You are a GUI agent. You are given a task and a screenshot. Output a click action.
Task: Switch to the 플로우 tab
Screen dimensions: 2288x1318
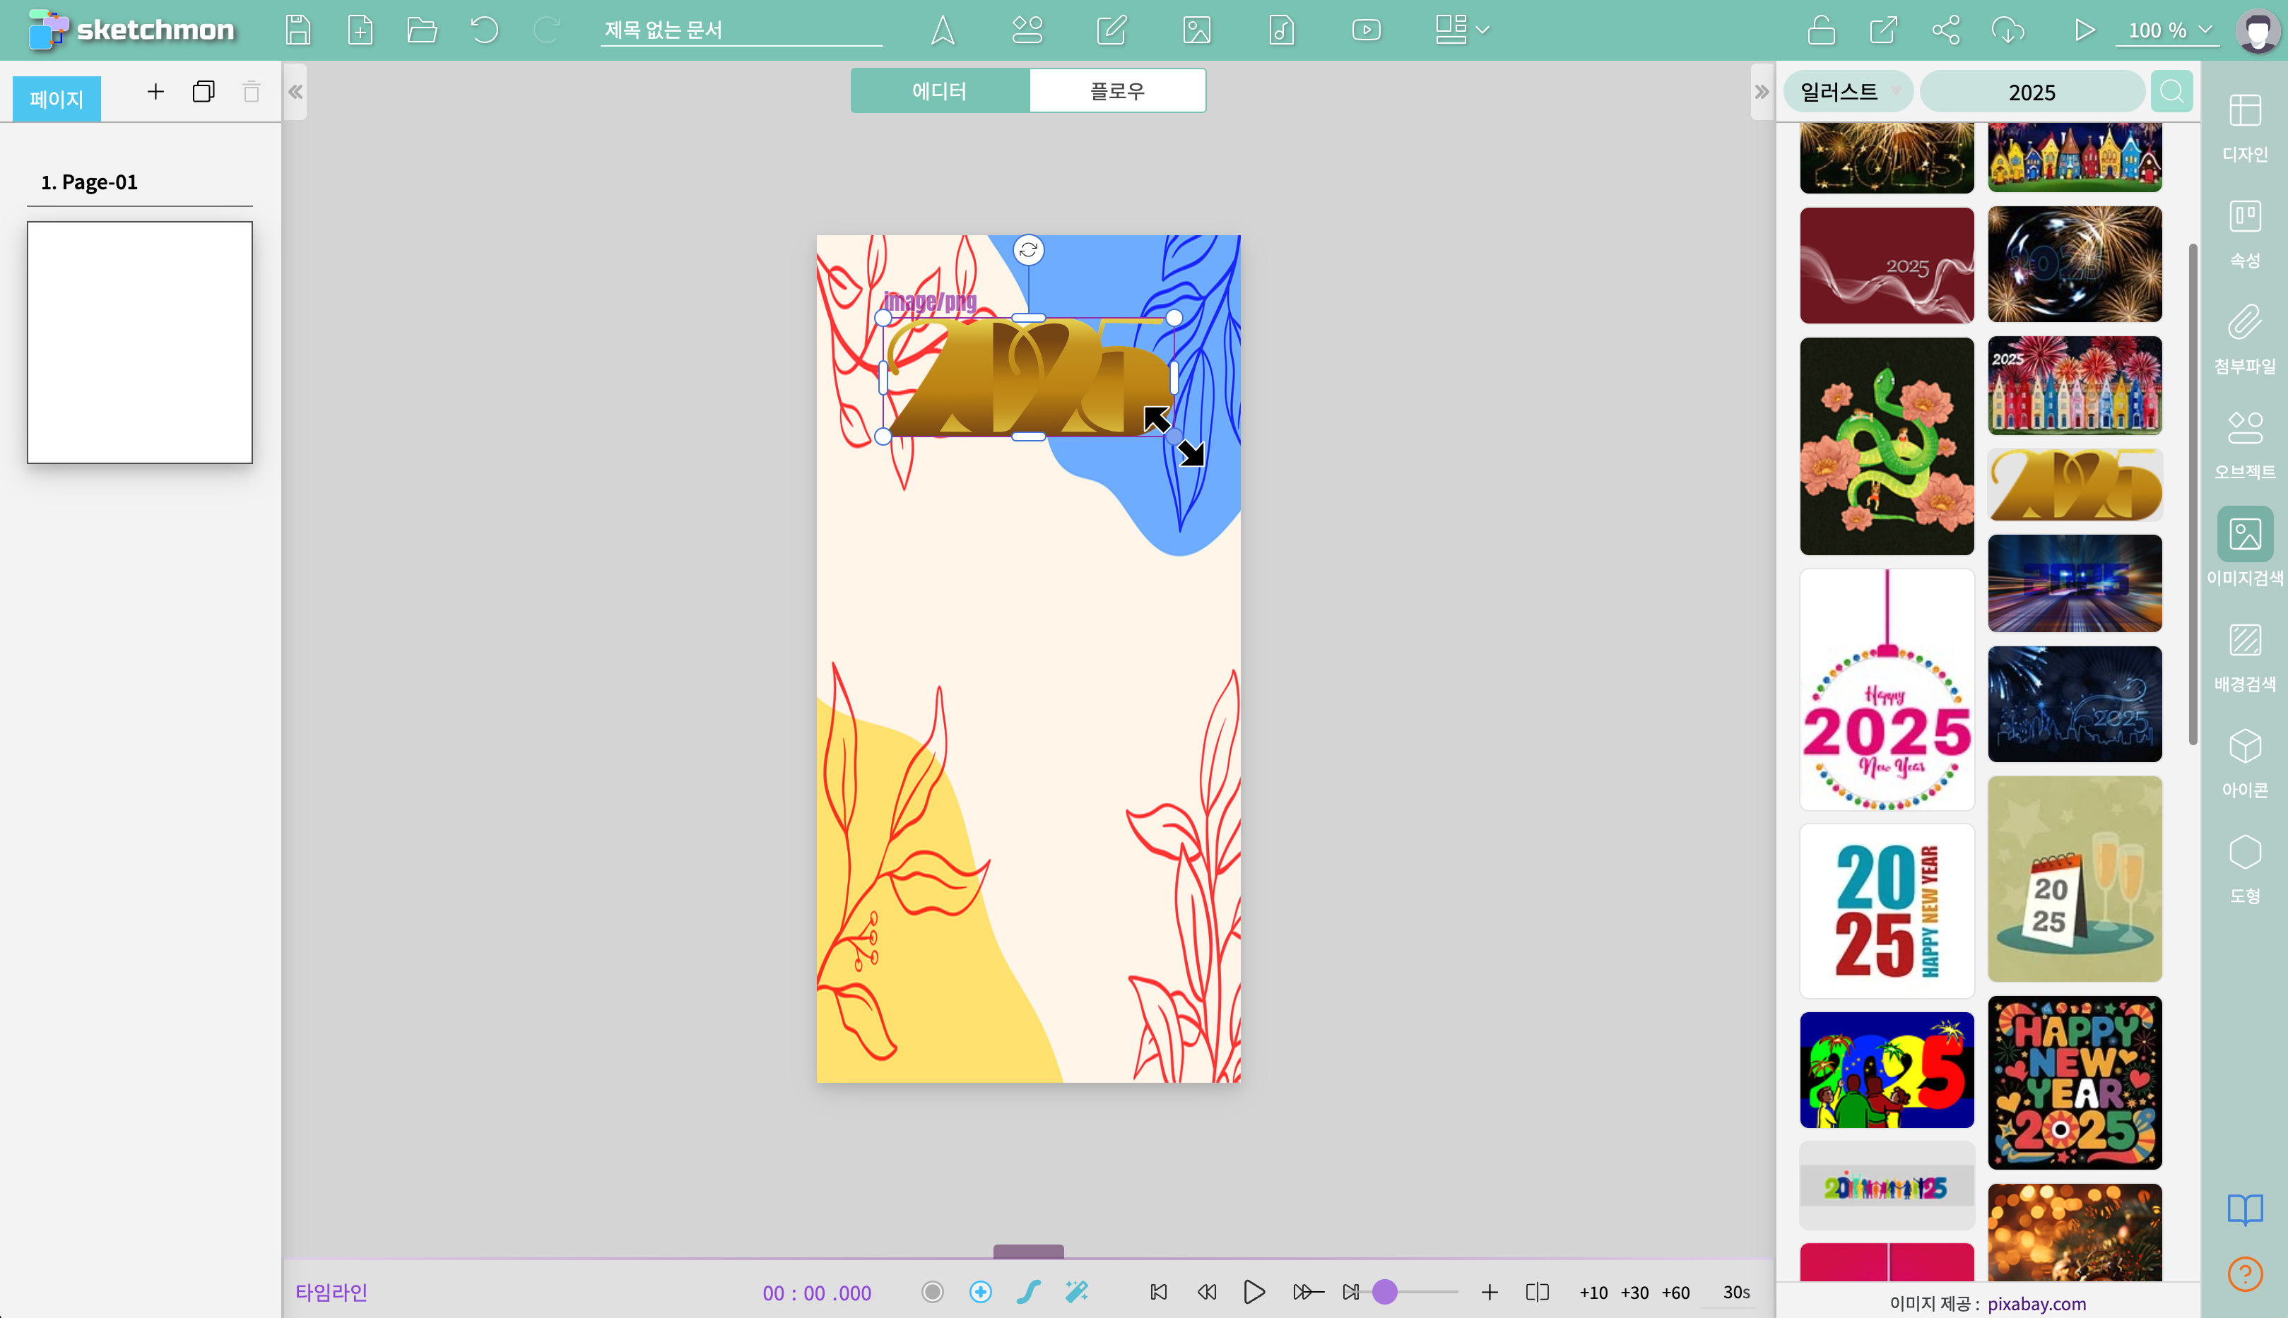[x=1116, y=90]
